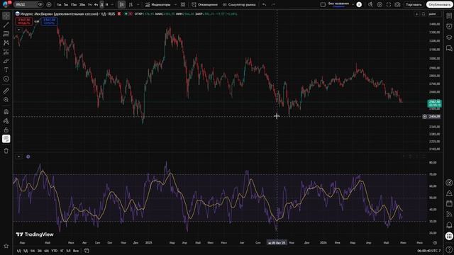Open the candlestick chart type selector
Image resolution: width=454 pixels, height=255 pixels.
click(x=122, y=5)
